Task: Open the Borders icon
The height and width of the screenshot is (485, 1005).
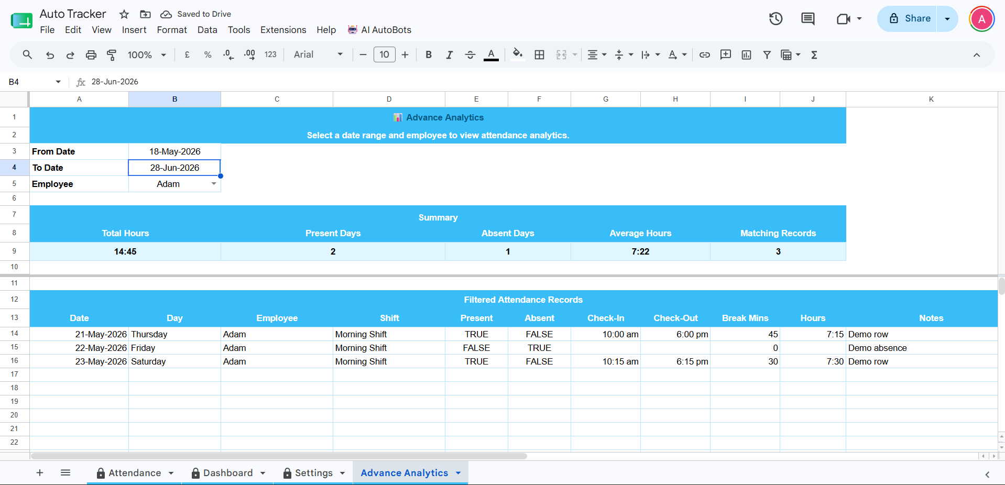Action: 539,54
